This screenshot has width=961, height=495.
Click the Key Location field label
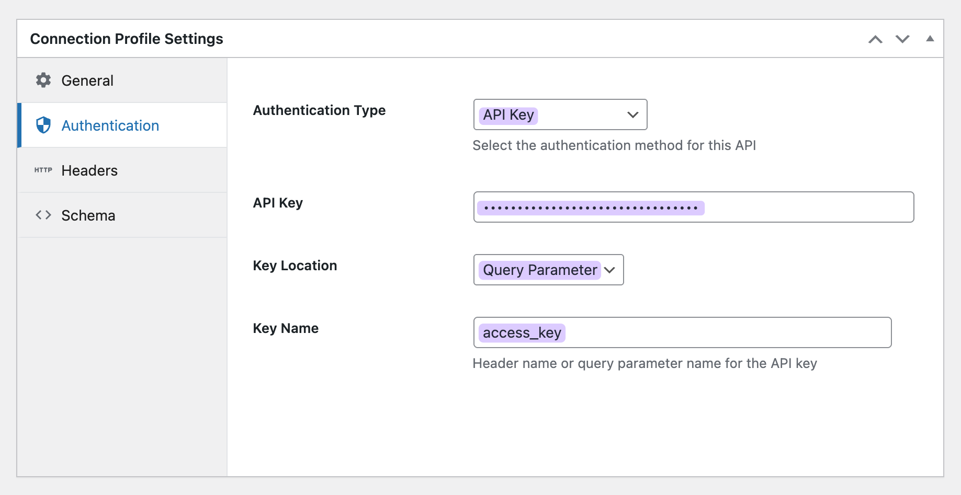[295, 266]
